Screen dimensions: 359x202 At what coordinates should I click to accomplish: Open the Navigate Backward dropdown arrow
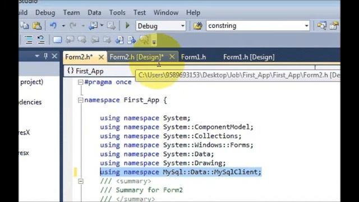pyautogui.click(x=102, y=25)
